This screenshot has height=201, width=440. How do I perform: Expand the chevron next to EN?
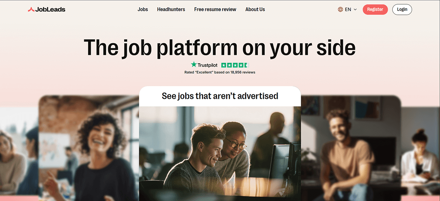[355, 9]
